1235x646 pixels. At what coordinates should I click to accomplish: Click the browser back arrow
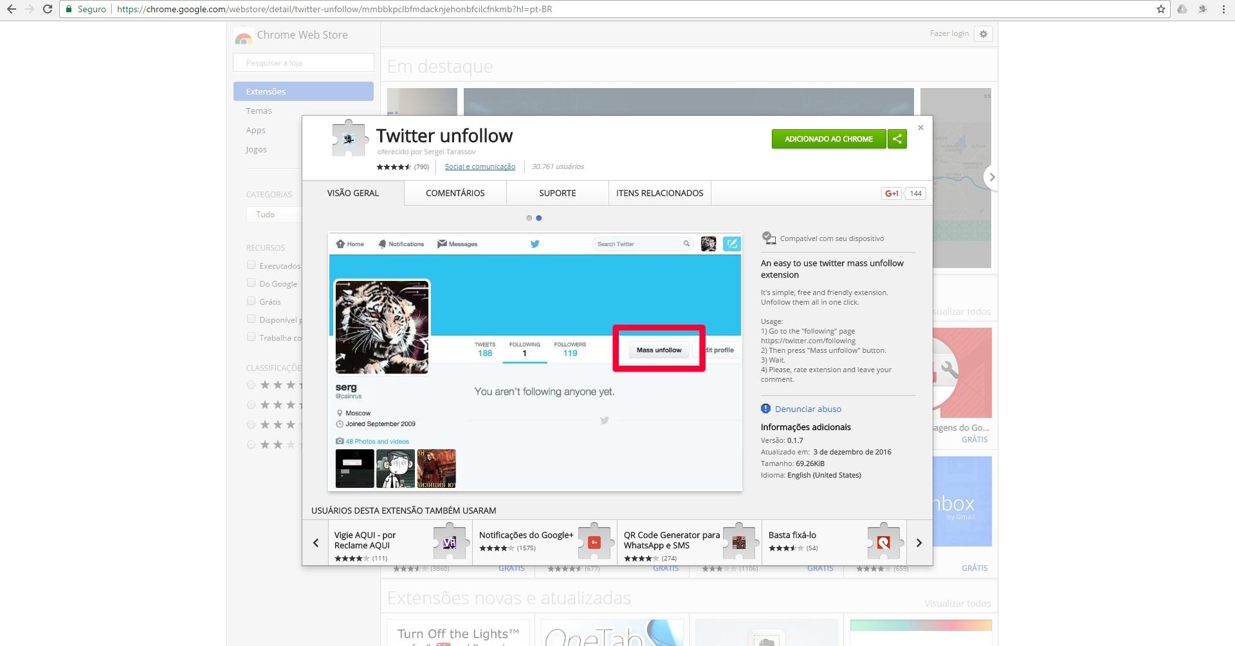[x=11, y=9]
